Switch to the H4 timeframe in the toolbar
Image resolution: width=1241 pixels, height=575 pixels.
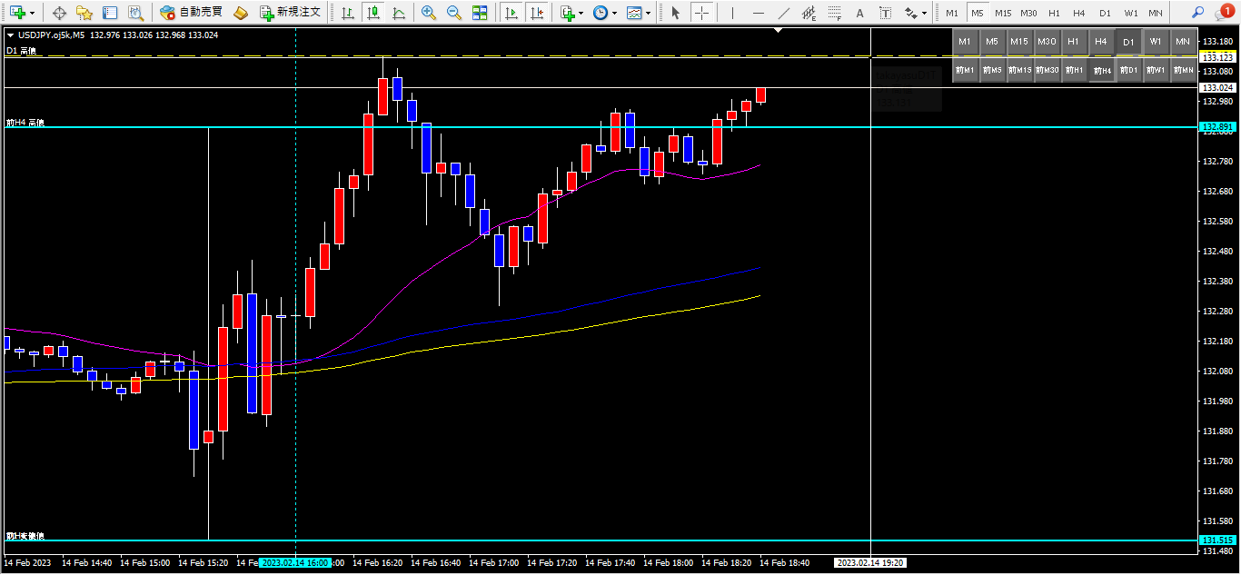pos(1079,13)
